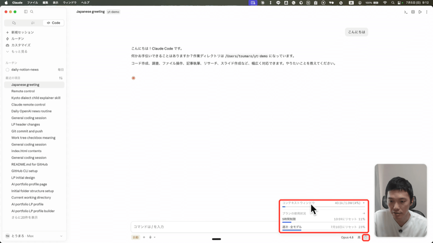Switch to the chat bubbles tab
433x243 pixels.
[14, 23]
